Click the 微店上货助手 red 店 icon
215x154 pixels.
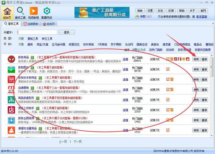pyautogui.click(x=12, y=110)
